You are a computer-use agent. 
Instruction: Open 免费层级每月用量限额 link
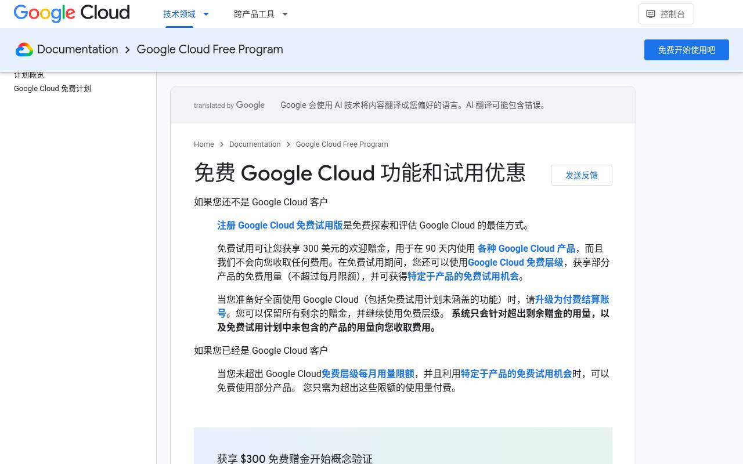[368, 374]
